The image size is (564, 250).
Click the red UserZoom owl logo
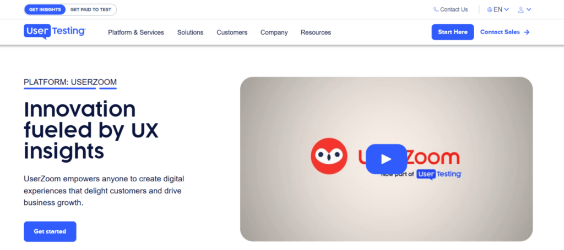tap(329, 157)
